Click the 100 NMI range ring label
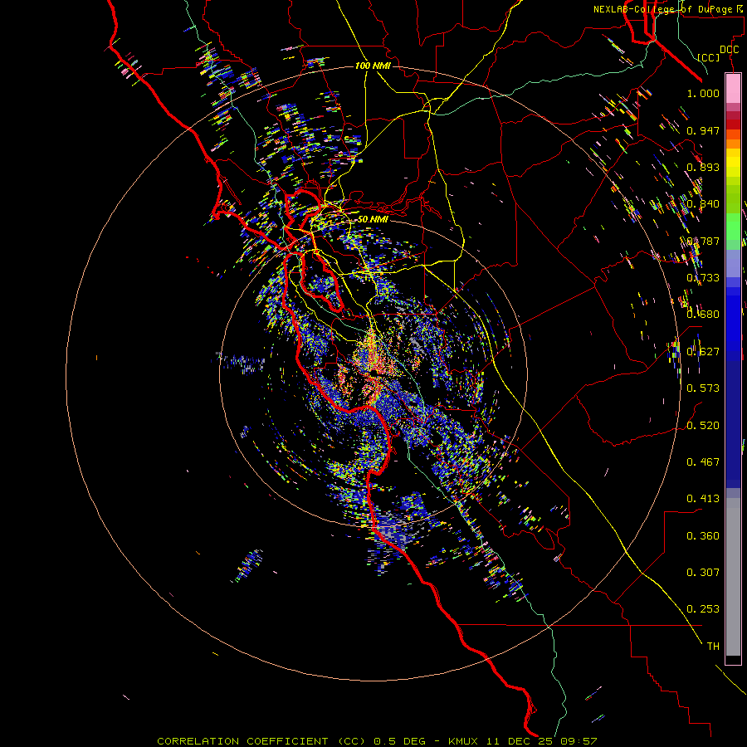This screenshot has width=747, height=747. (x=373, y=66)
